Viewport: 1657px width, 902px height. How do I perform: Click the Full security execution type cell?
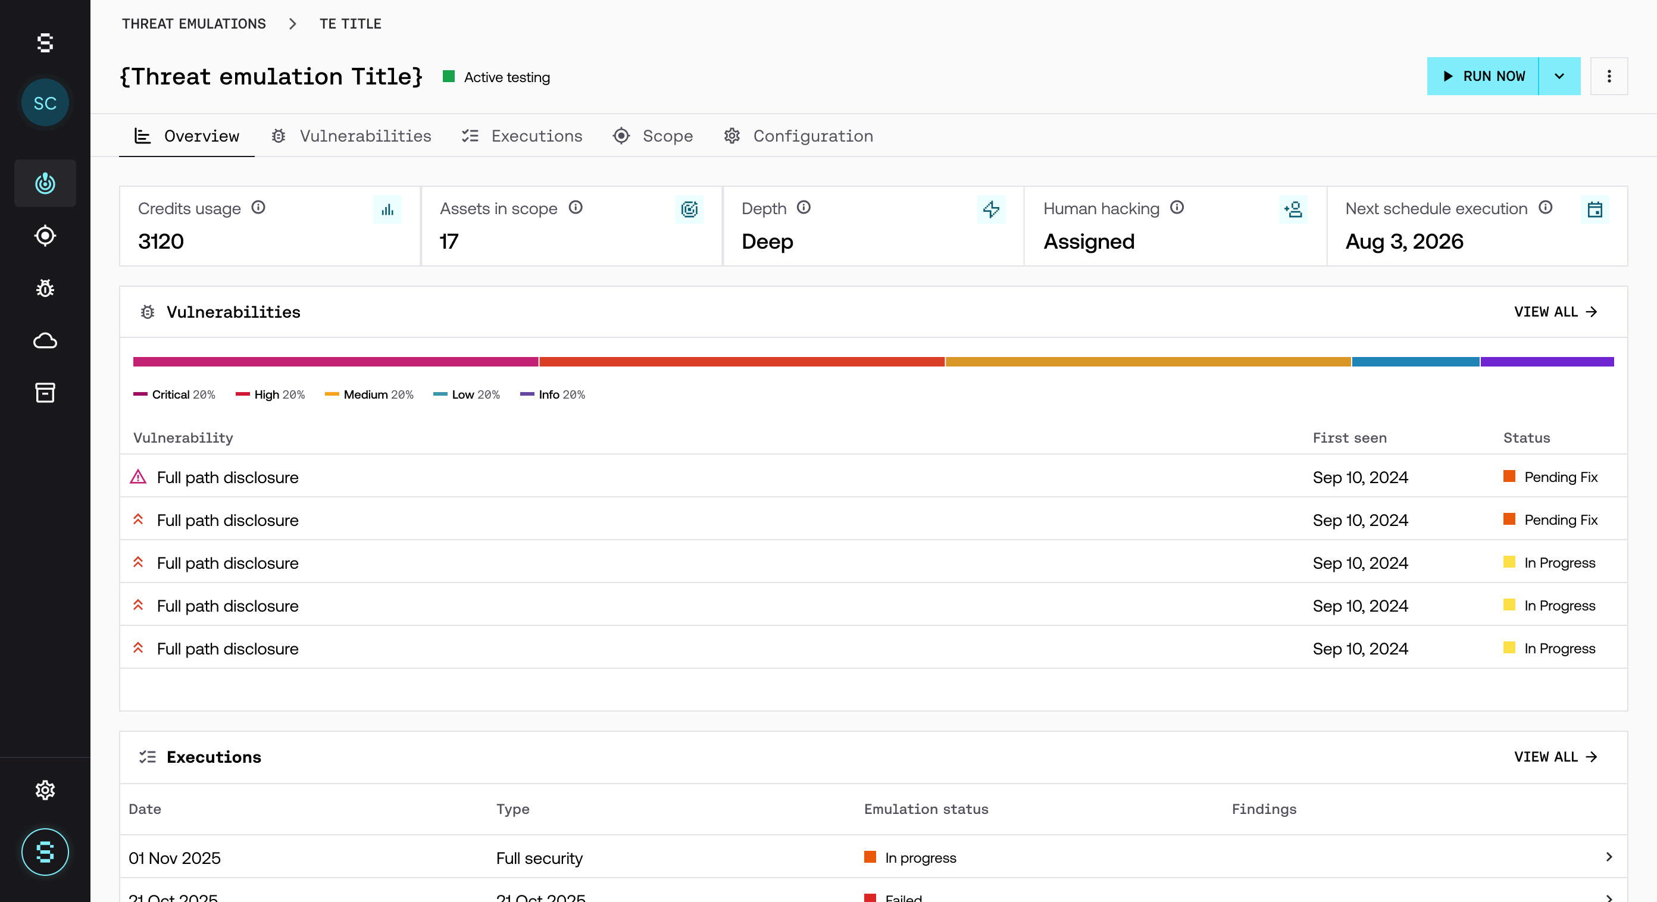click(x=539, y=857)
